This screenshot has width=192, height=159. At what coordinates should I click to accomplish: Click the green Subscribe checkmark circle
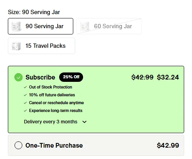coord(18,77)
